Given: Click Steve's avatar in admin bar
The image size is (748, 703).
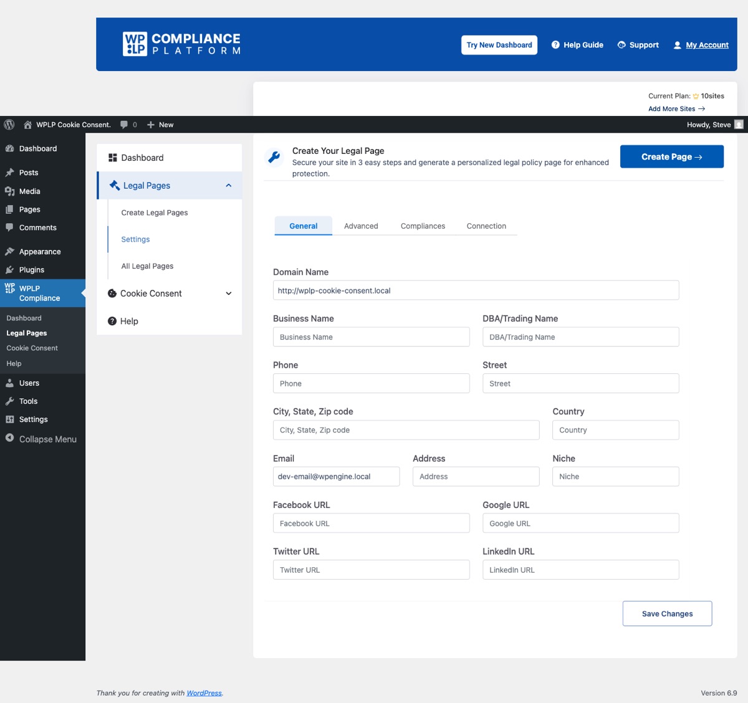Looking at the screenshot, I should point(739,125).
